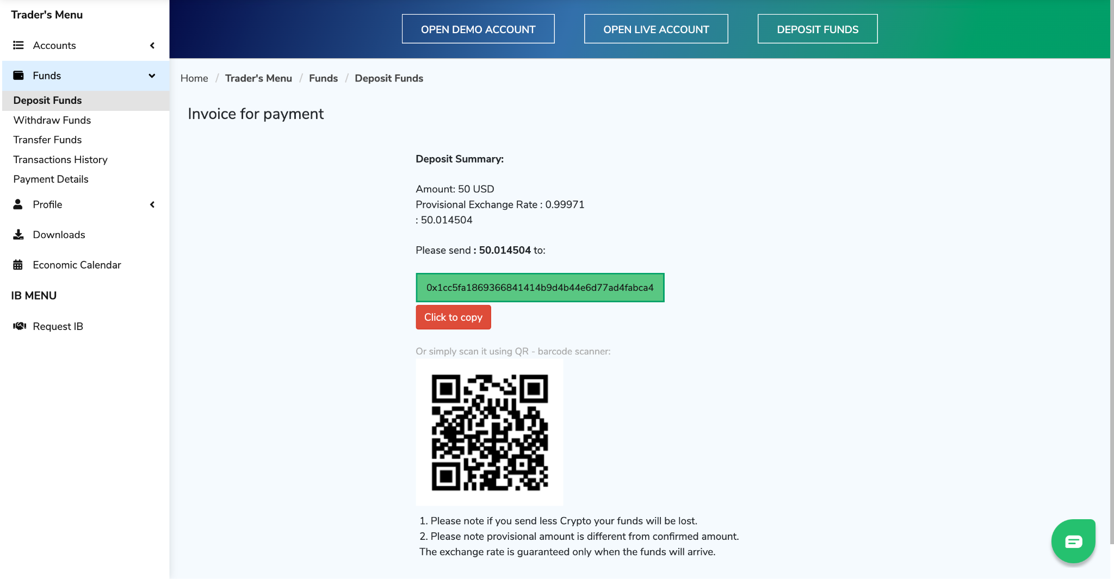Open Transactions History page

pos(60,159)
